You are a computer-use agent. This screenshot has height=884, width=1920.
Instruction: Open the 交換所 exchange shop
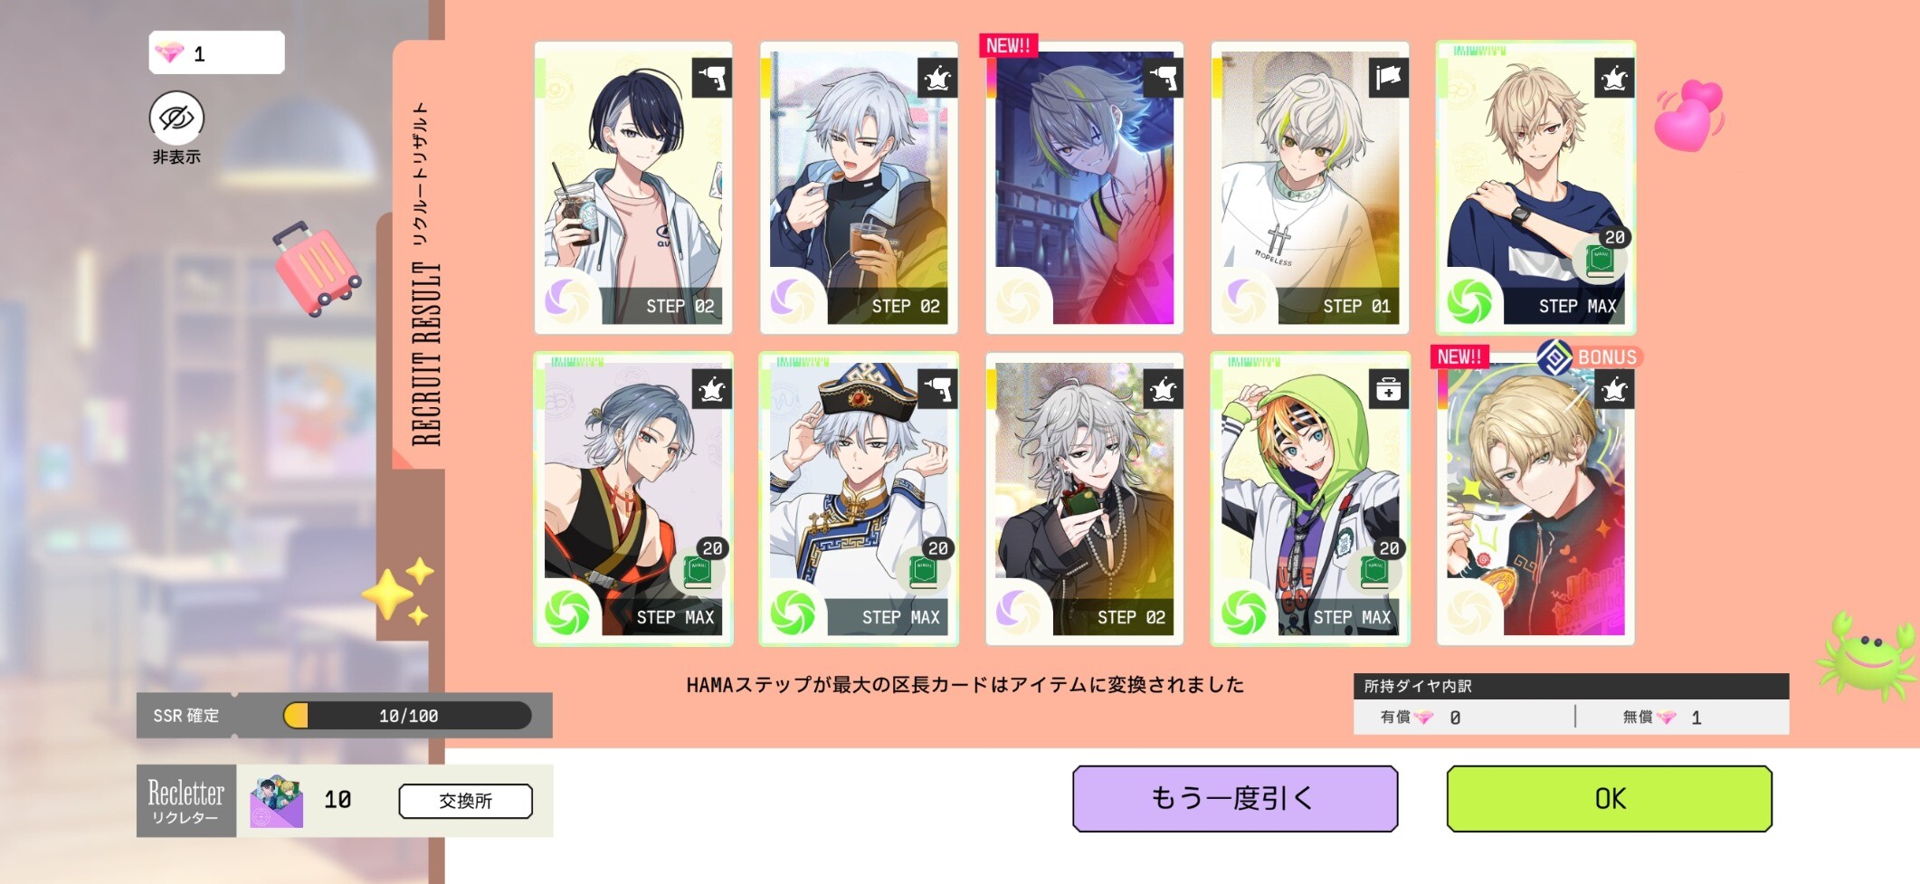click(465, 801)
